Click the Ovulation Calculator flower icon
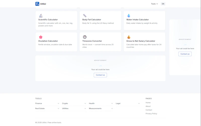 pyautogui.click(x=41, y=37)
